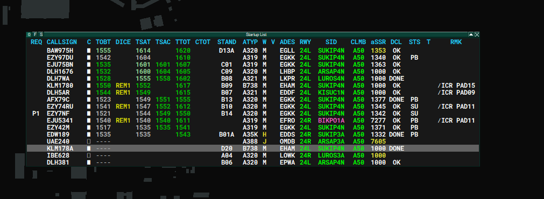
Task: Click stand B01A for EDW189
Action: pos(227,134)
